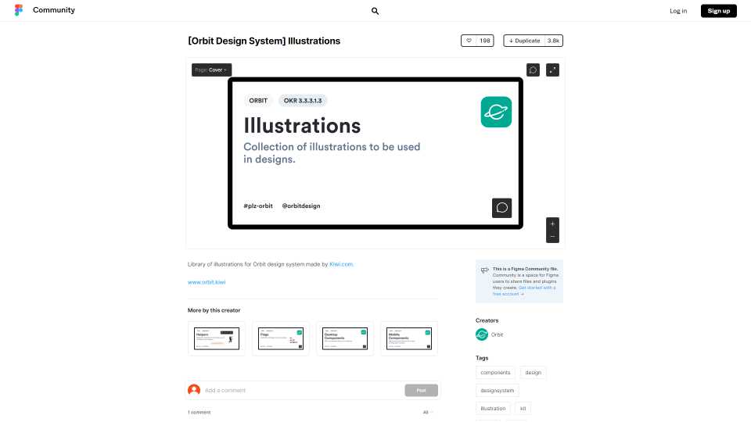Click the Orbit creator avatar
This screenshot has width=751, height=422.
[482, 334]
